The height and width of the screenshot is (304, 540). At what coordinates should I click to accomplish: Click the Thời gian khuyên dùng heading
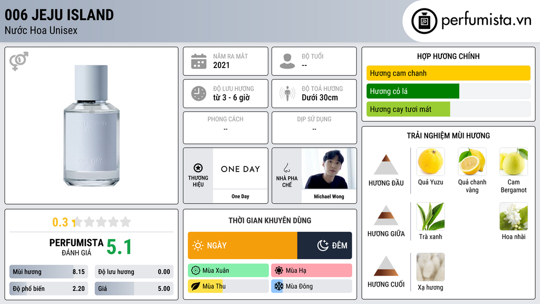269,220
